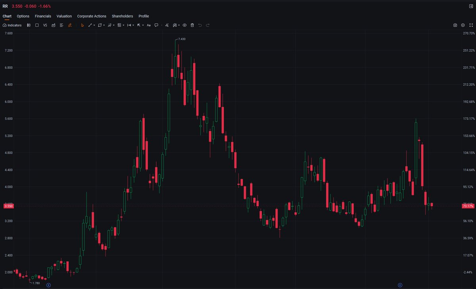Change the candlestick chart type
This screenshot has width=476, height=289.
click(29, 25)
